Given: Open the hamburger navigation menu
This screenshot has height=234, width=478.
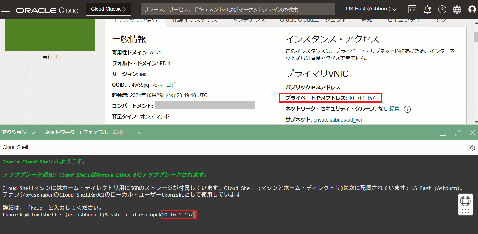Looking at the screenshot, I should pyautogui.click(x=6, y=9).
